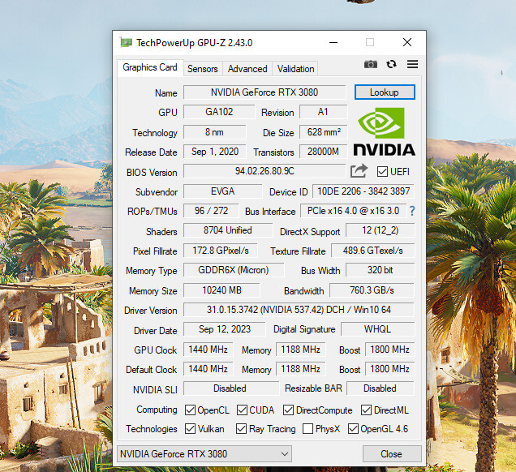Screen dimensions: 516x472
Task: Go to the Validation tab
Action: tap(295, 69)
